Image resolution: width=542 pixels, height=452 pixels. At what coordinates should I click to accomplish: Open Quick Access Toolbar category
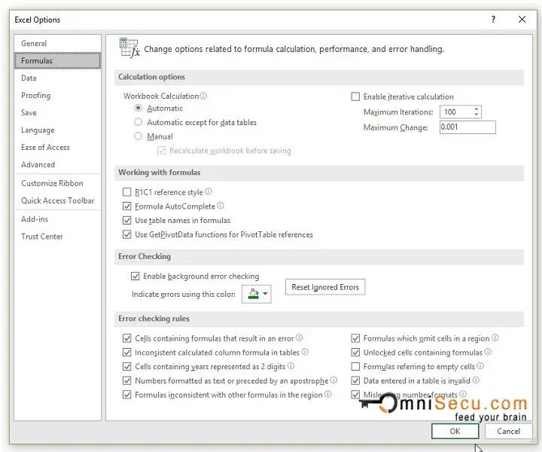[x=57, y=200]
